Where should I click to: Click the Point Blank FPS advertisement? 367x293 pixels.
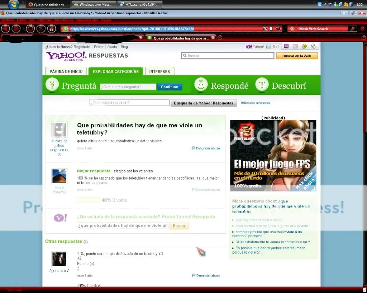point(273,156)
